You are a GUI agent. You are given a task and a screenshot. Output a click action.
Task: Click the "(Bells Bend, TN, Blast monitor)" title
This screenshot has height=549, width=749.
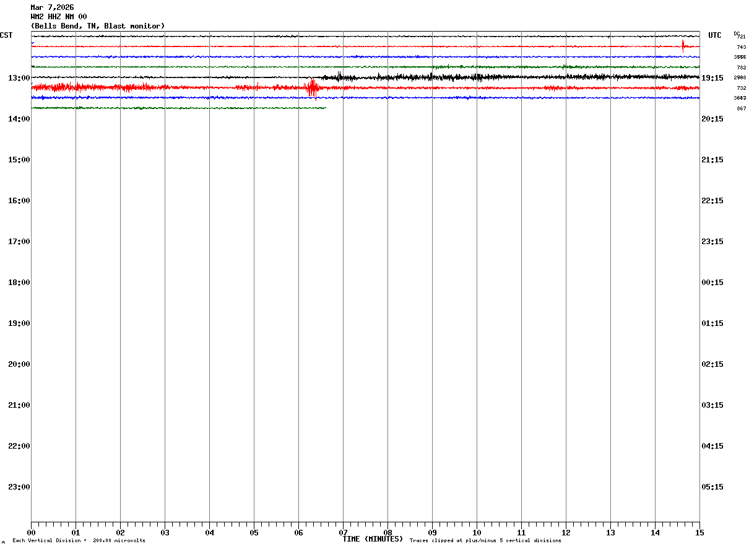98,26
